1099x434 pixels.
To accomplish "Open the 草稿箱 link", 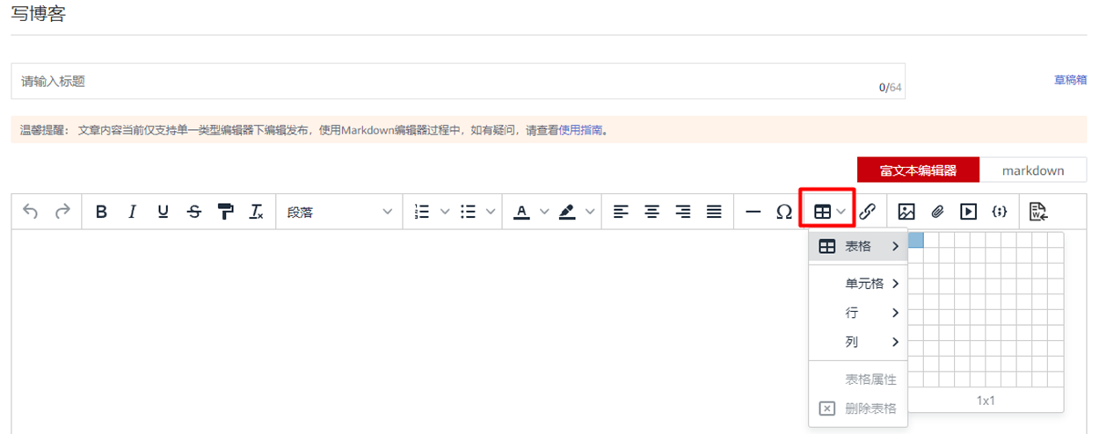I will click(x=1070, y=80).
